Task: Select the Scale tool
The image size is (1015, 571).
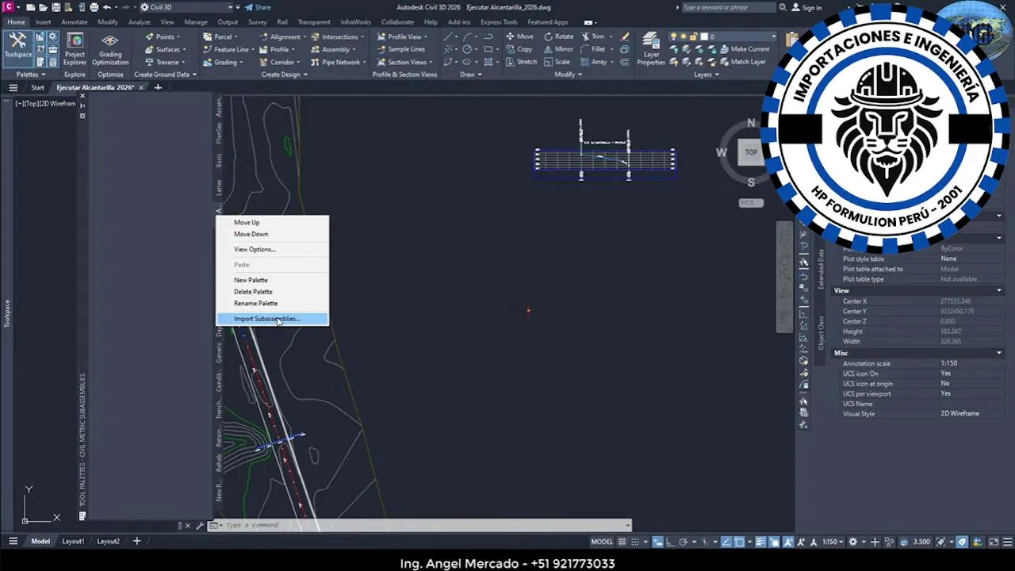Action: coord(557,62)
